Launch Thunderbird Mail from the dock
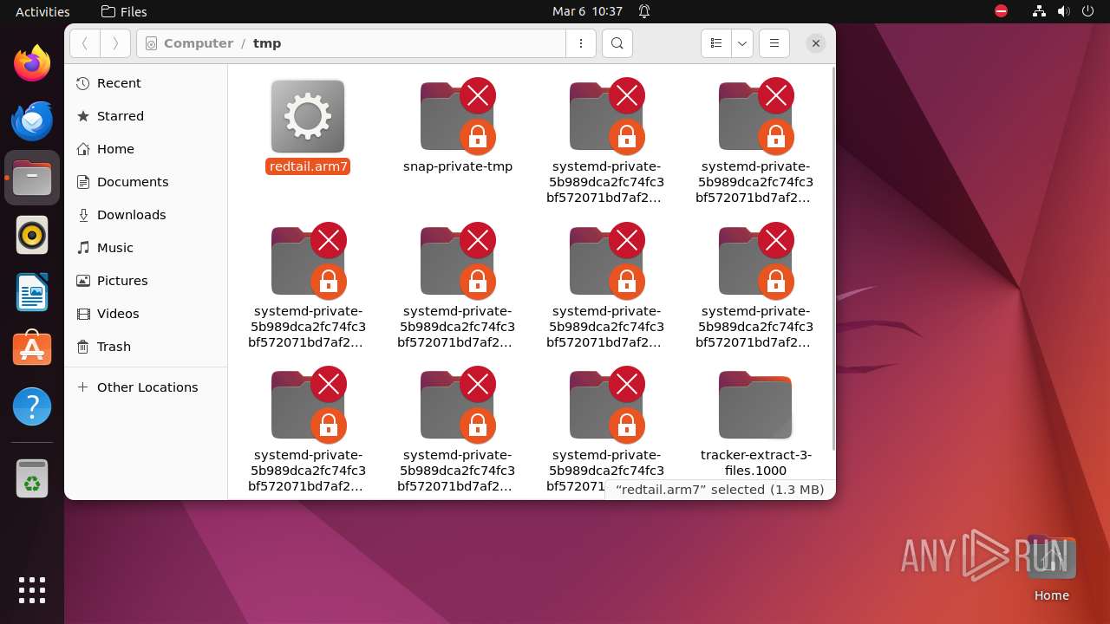Viewport: 1110px width, 624px height. 32,120
